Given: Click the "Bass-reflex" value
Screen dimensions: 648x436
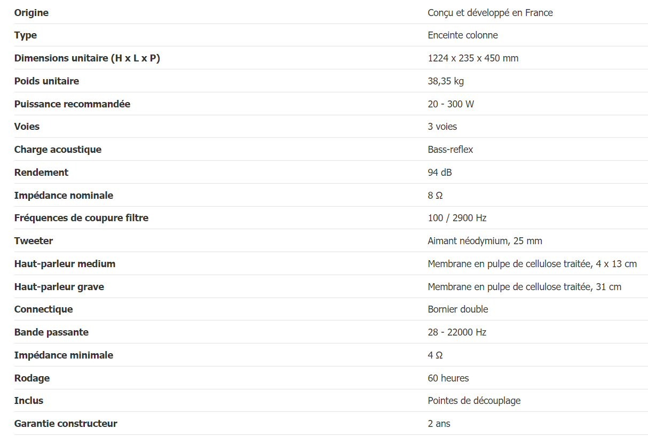Looking at the screenshot, I should click(x=450, y=150).
